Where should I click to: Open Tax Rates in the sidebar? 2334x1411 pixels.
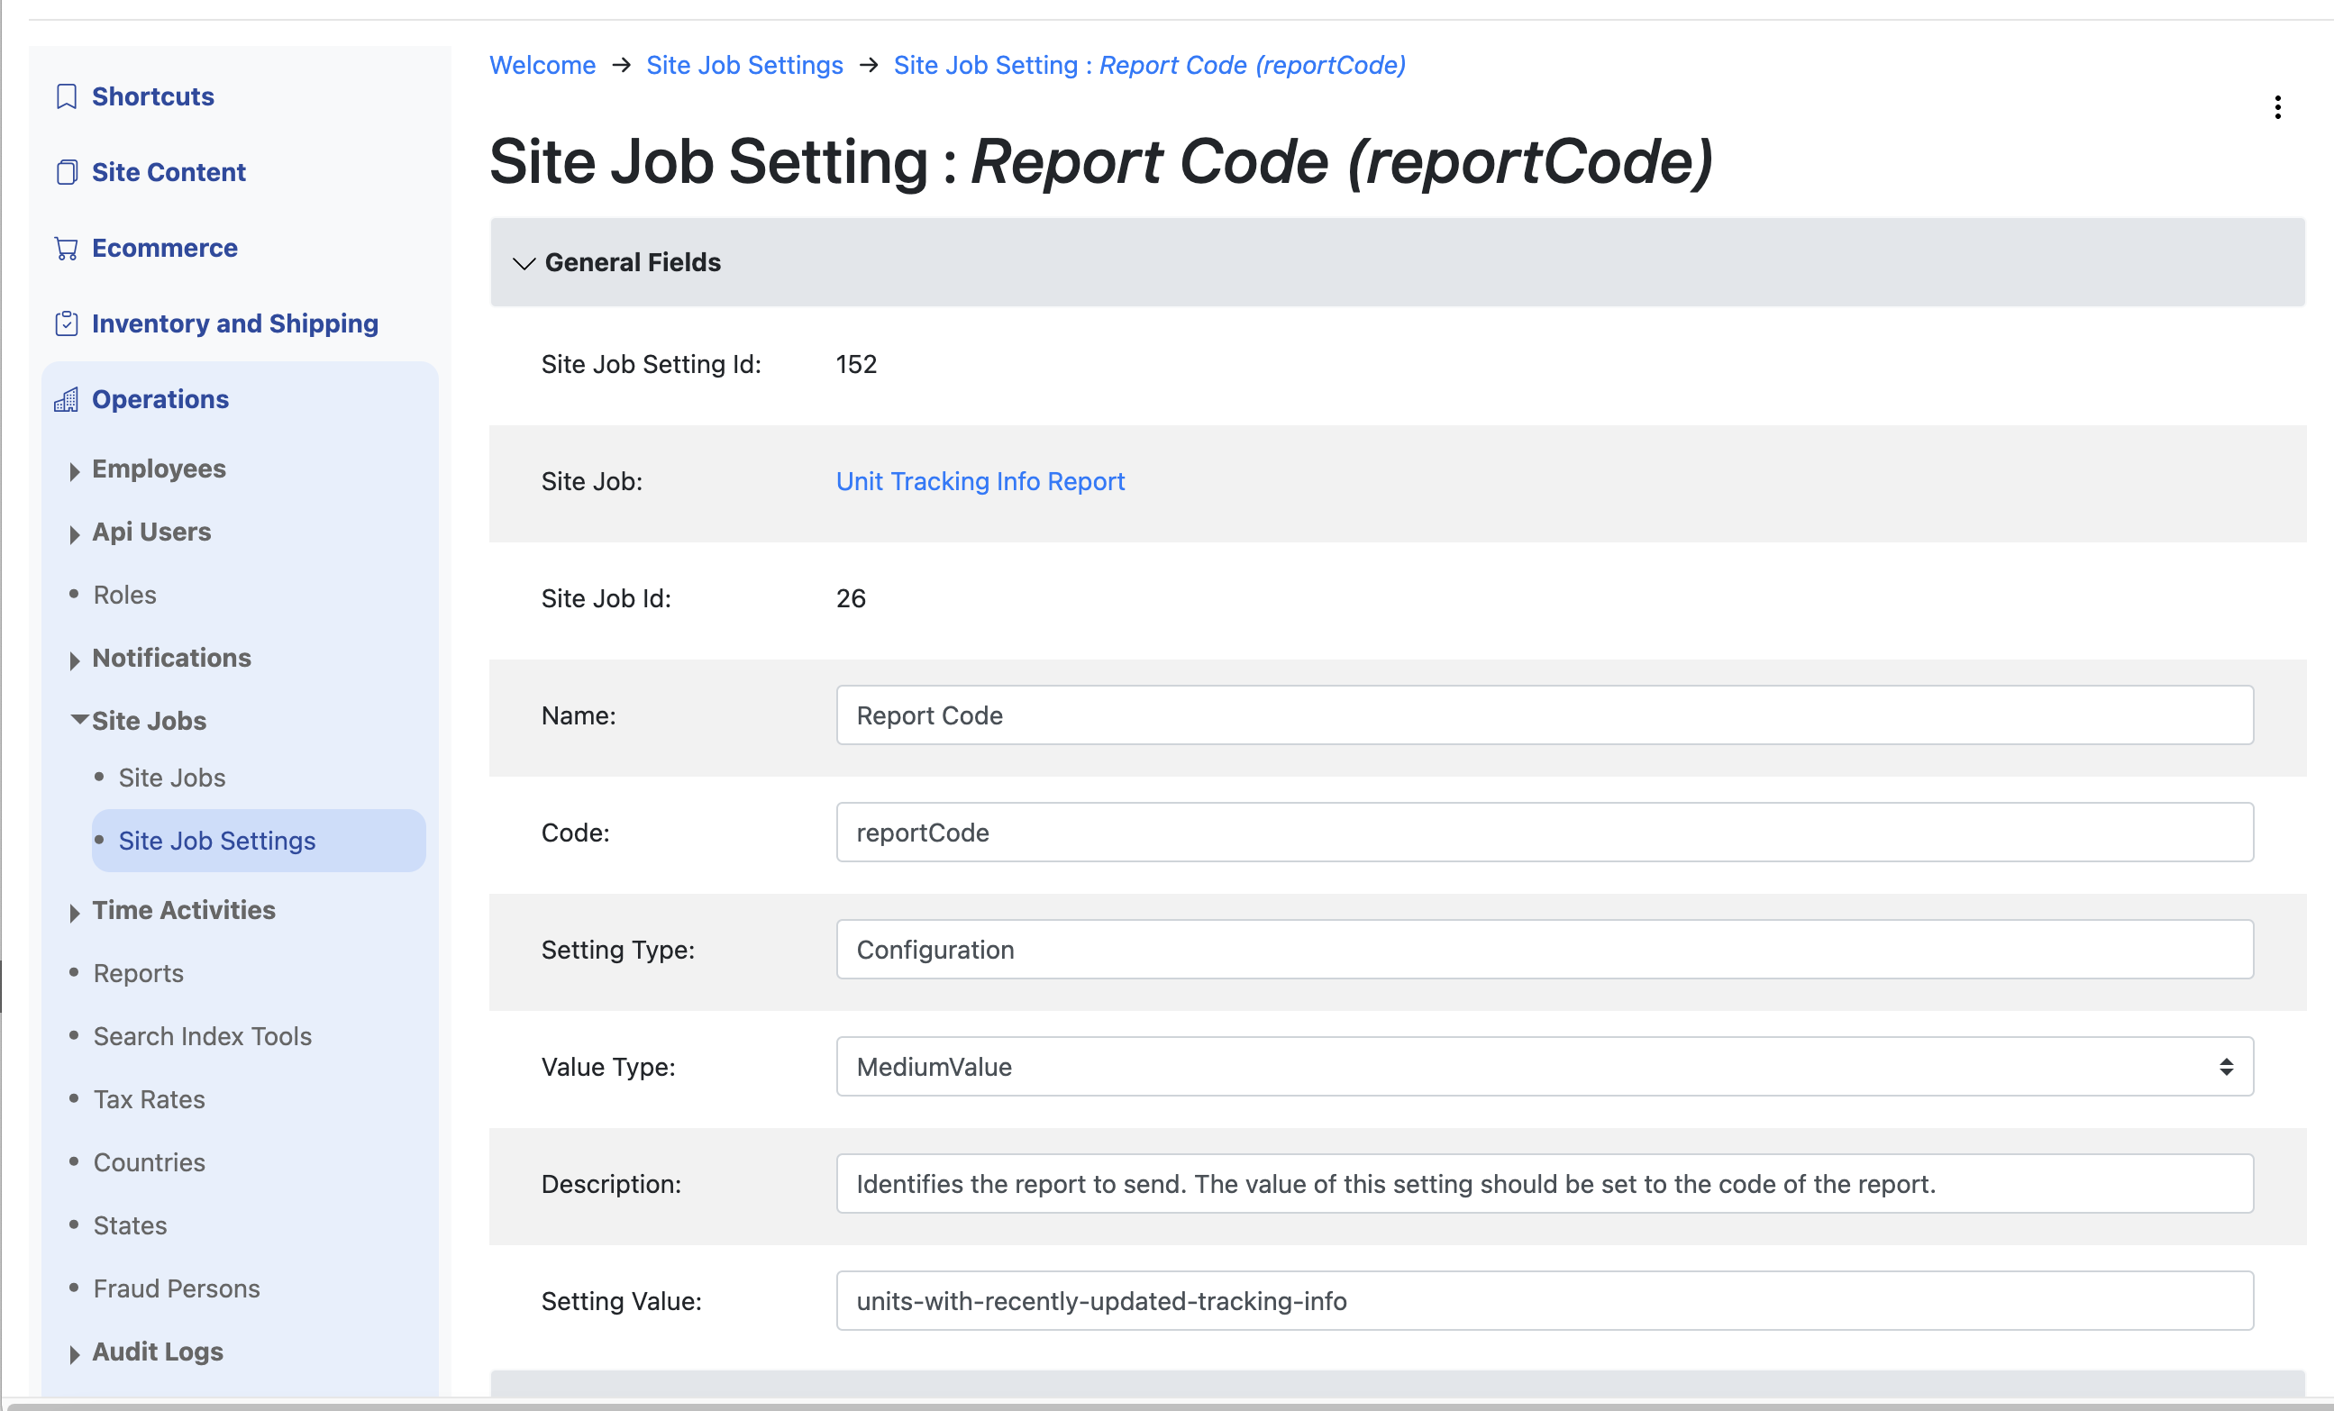pos(149,1099)
